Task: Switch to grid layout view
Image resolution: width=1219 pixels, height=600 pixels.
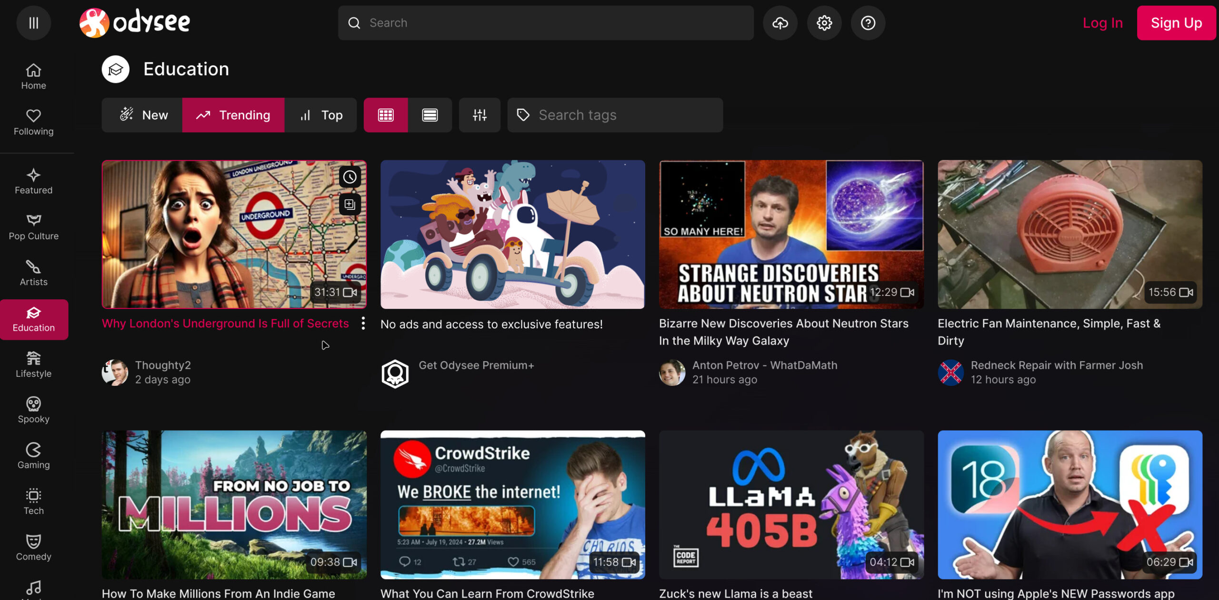Action: (x=386, y=115)
